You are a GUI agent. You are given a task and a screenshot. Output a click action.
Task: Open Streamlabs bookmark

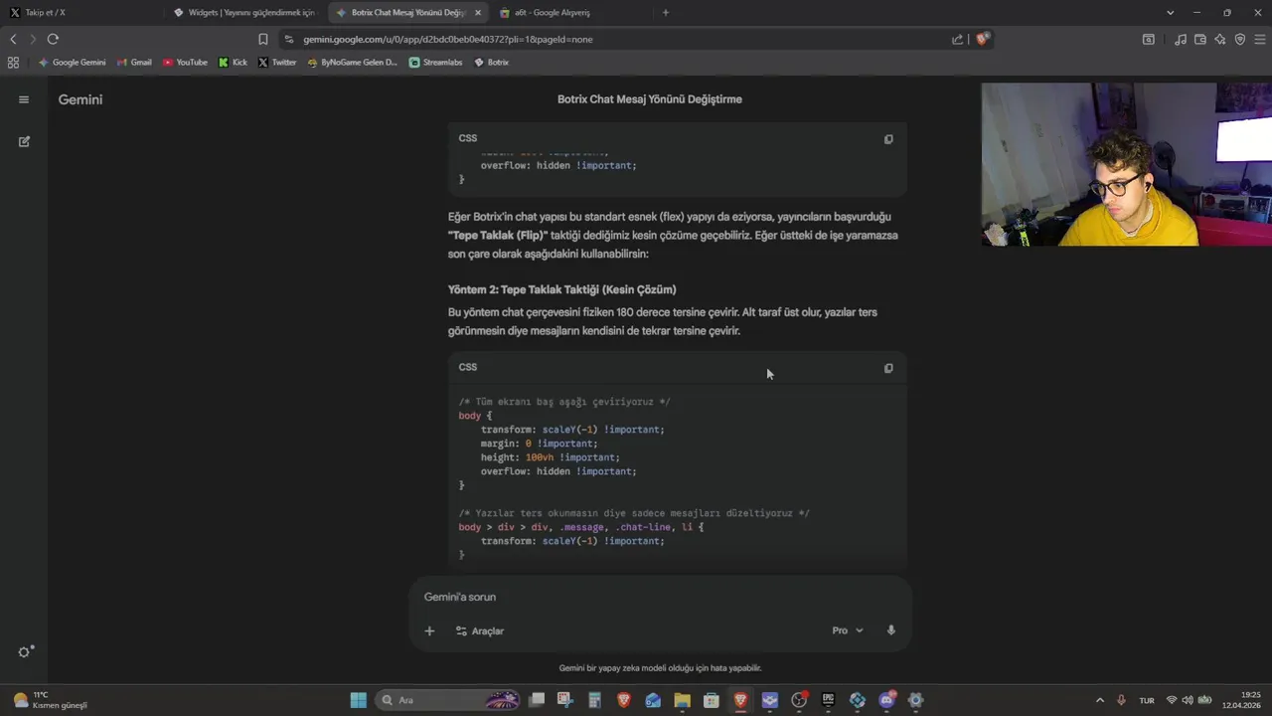coord(435,62)
